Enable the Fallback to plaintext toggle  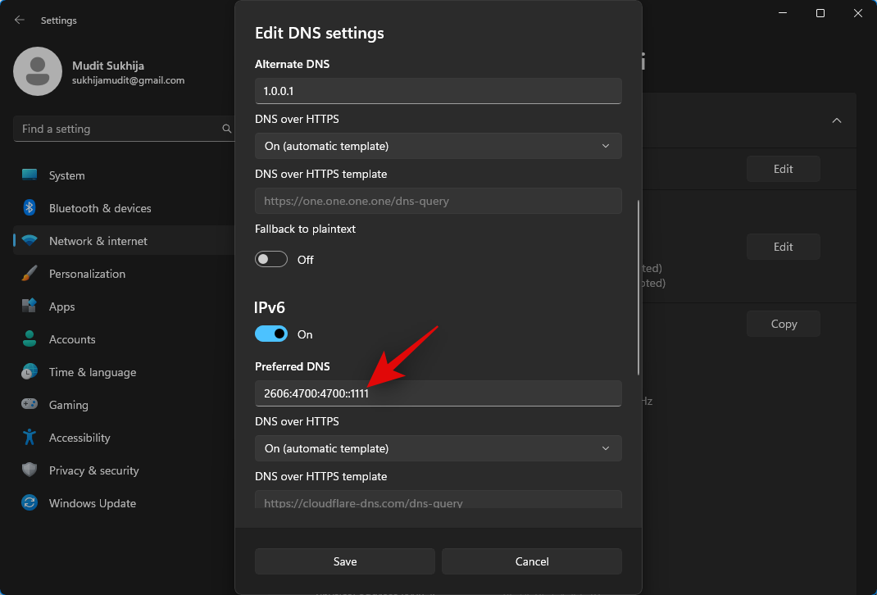click(x=271, y=260)
